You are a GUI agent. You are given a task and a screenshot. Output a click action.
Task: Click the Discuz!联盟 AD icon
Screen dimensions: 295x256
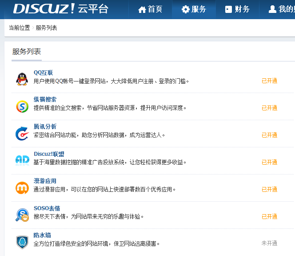pyautogui.click(x=22, y=160)
